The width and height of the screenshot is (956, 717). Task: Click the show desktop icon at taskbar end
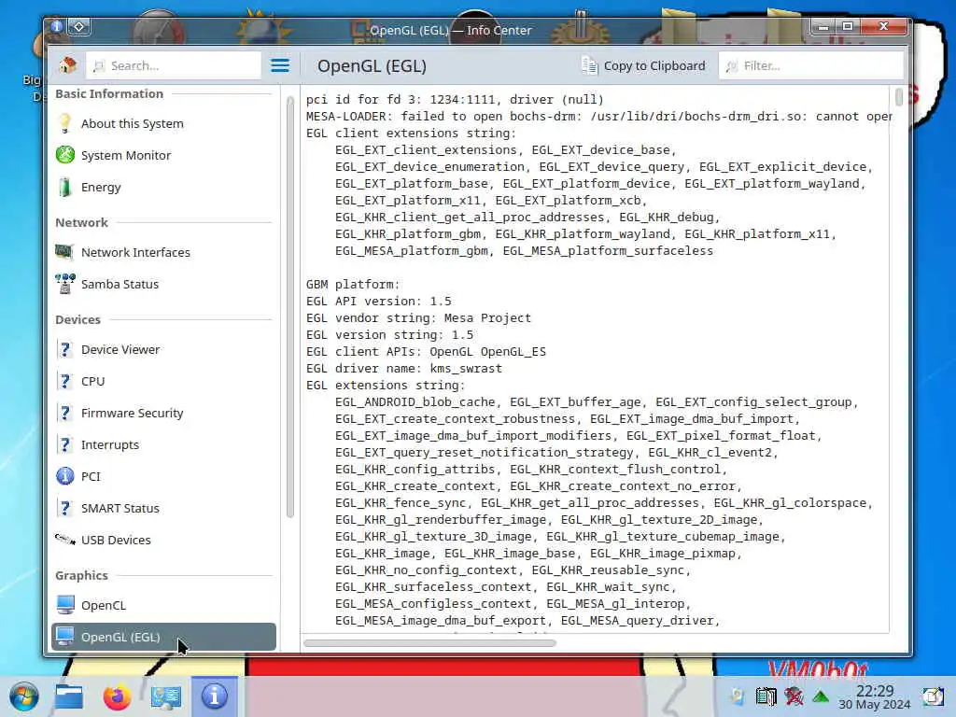pos(933,696)
